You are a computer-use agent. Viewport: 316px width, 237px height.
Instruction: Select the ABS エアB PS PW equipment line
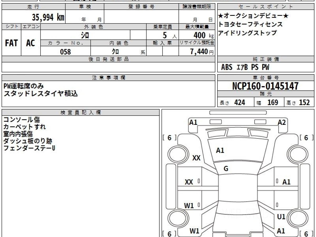coord(245,67)
